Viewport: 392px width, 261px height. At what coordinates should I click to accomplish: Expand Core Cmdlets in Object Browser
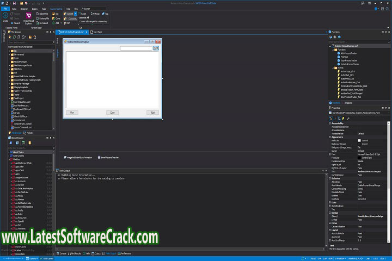[9, 156]
